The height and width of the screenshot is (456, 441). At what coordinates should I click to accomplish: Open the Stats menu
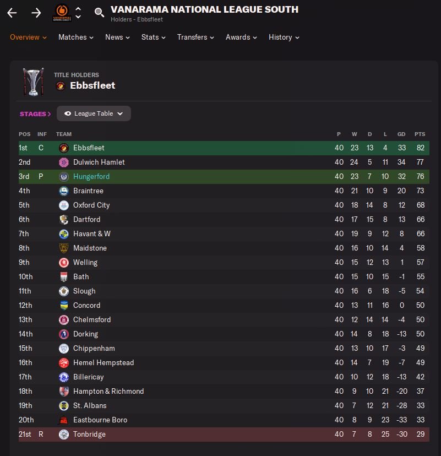(x=154, y=37)
